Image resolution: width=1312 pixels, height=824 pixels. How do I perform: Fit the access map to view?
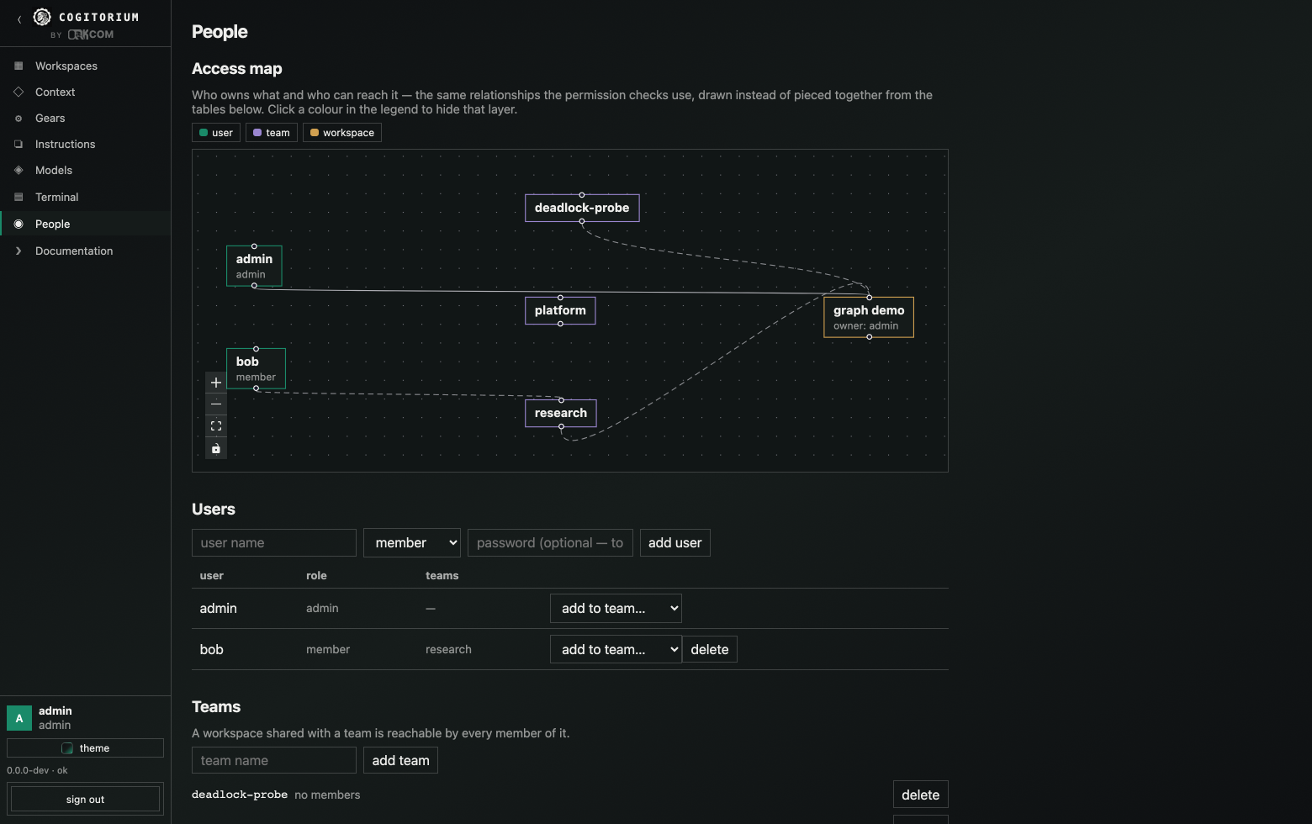click(x=216, y=426)
